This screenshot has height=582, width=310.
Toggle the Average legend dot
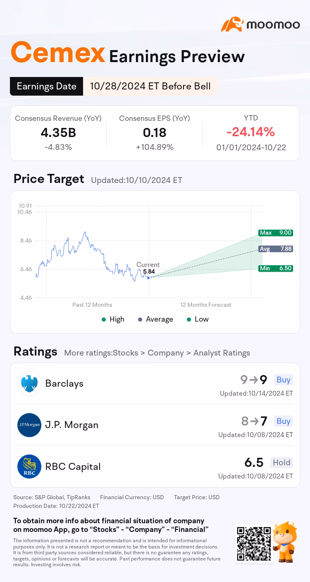point(140,319)
